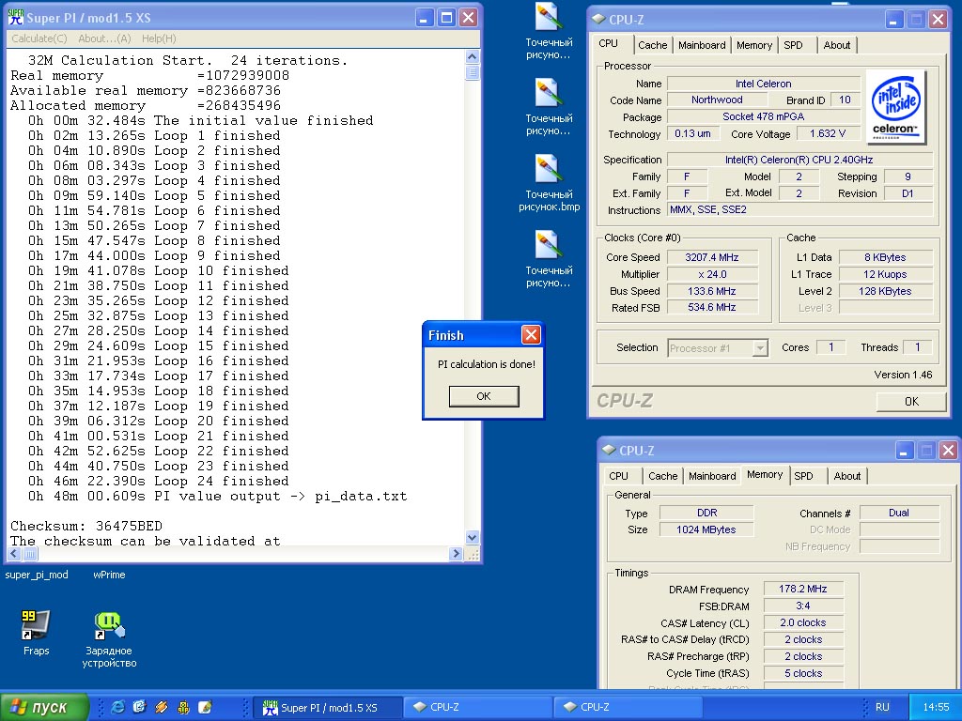Close the Finish dialog with the X
962x721 pixels.
point(531,335)
